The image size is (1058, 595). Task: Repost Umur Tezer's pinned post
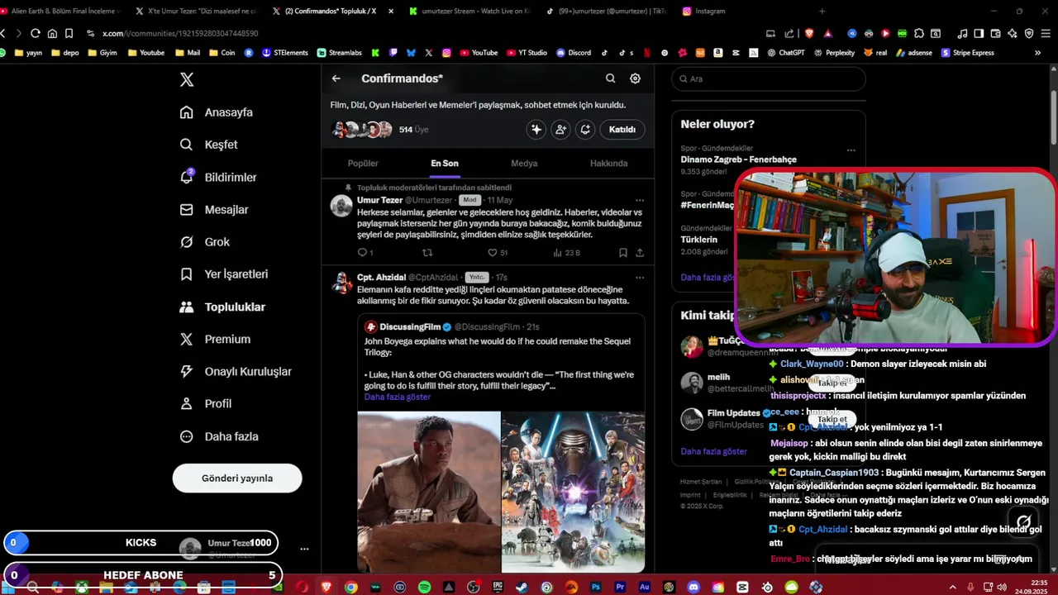(x=427, y=253)
